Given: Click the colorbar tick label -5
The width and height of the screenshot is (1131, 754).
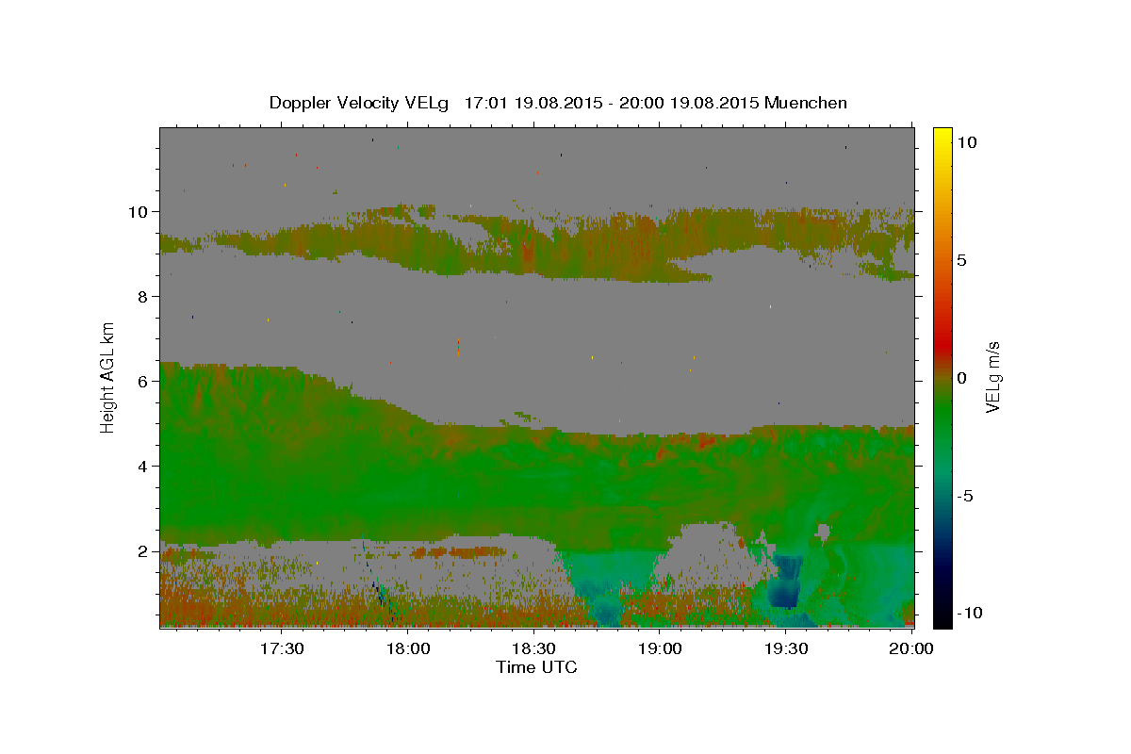Looking at the screenshot, I should coord(965,496).
